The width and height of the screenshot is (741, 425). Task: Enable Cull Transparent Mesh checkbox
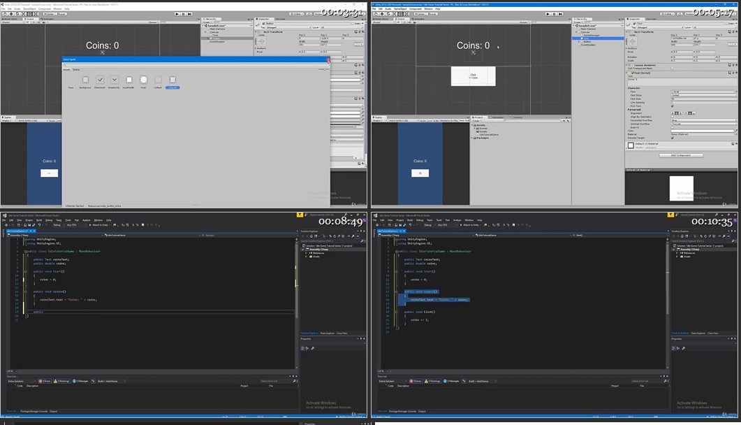(x=673, y=68)
